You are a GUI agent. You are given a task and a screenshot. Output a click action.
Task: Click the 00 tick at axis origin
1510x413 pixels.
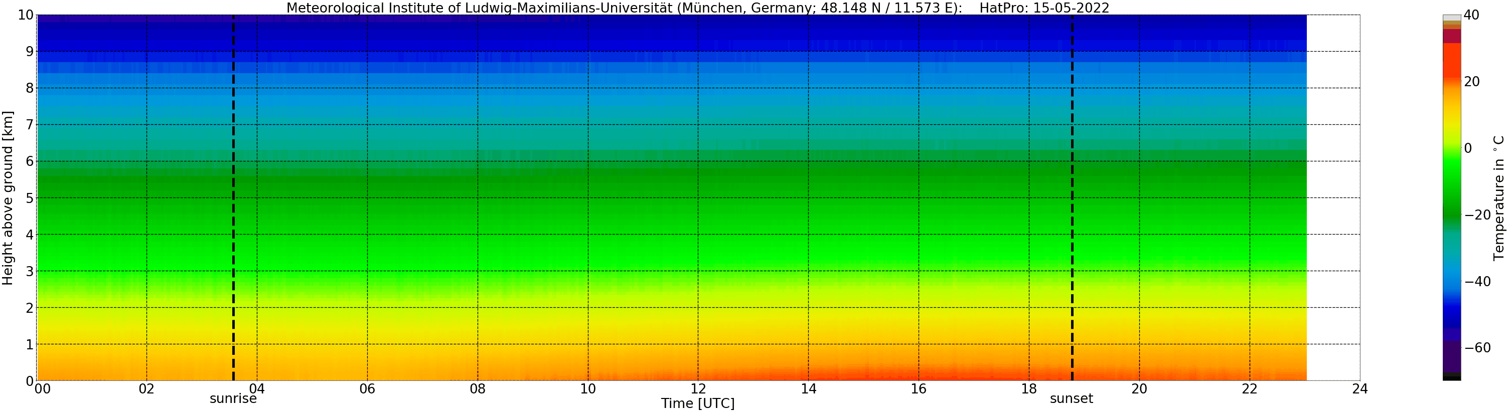[x=42, y=389]
